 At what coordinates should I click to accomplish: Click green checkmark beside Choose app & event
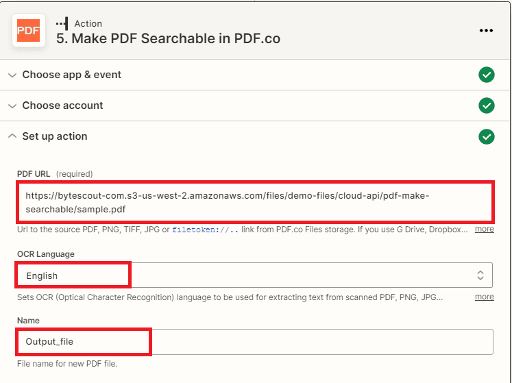486,75
